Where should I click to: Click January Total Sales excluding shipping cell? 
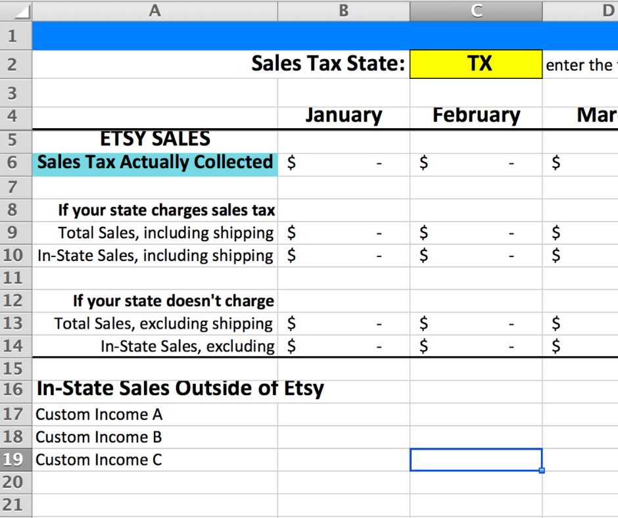(343, 323)
